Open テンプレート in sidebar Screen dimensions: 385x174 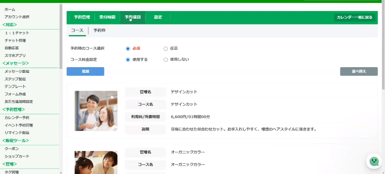tap(15, 86)
